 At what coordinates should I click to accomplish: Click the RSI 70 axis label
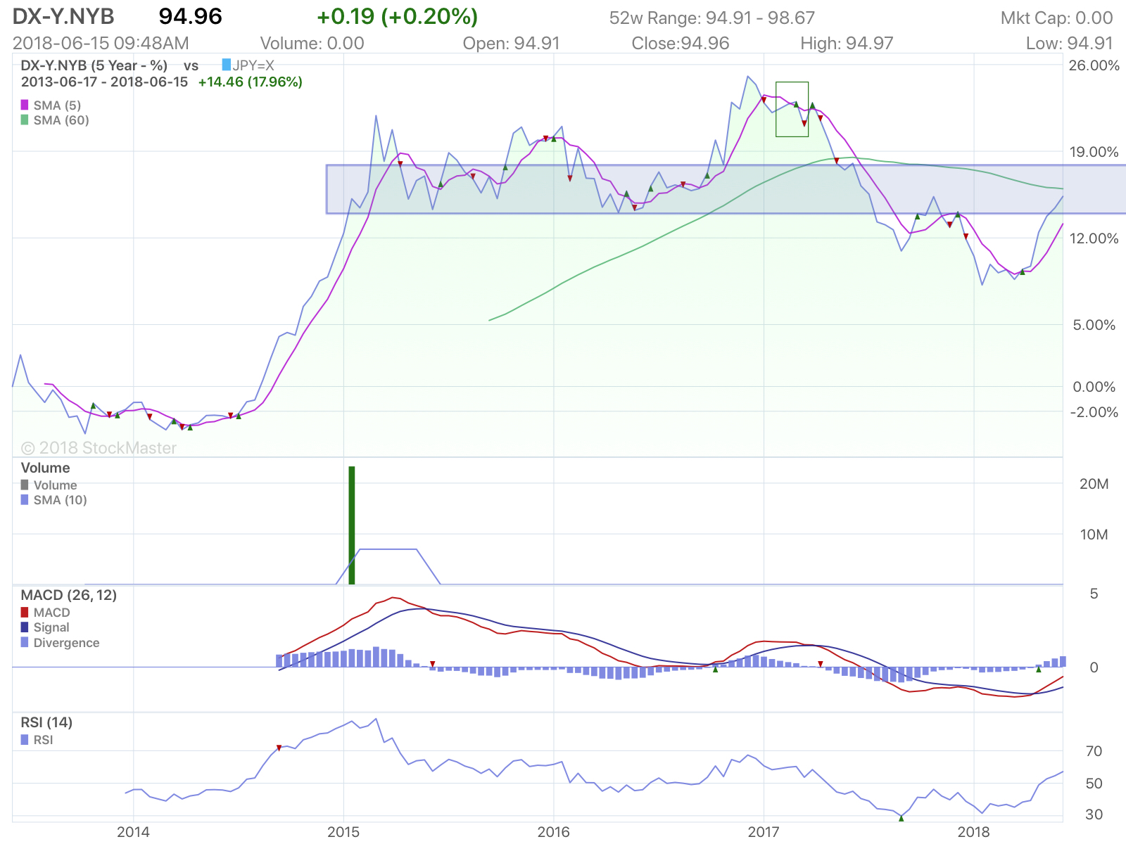[1094, 751]
